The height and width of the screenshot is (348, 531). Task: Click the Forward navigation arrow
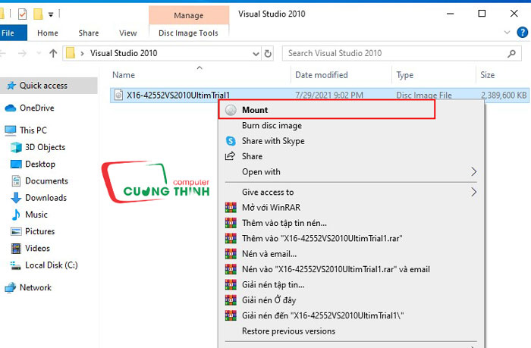[x=22, y=53]
